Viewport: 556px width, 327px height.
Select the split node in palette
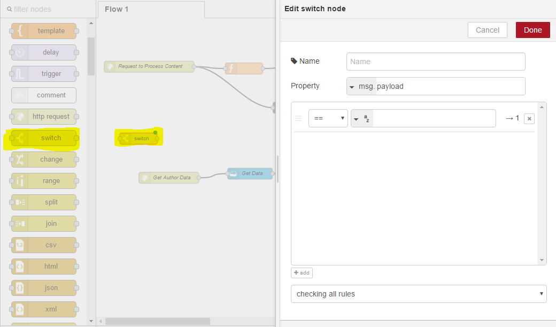44,202
